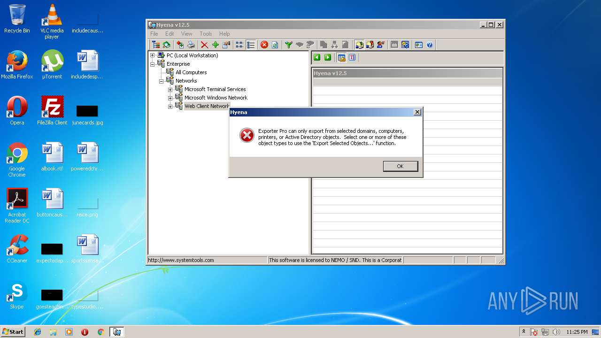Viewport: 601px width, 338px height.
Task: Select the CCleaner desktop shortcut
Action: 17,249
